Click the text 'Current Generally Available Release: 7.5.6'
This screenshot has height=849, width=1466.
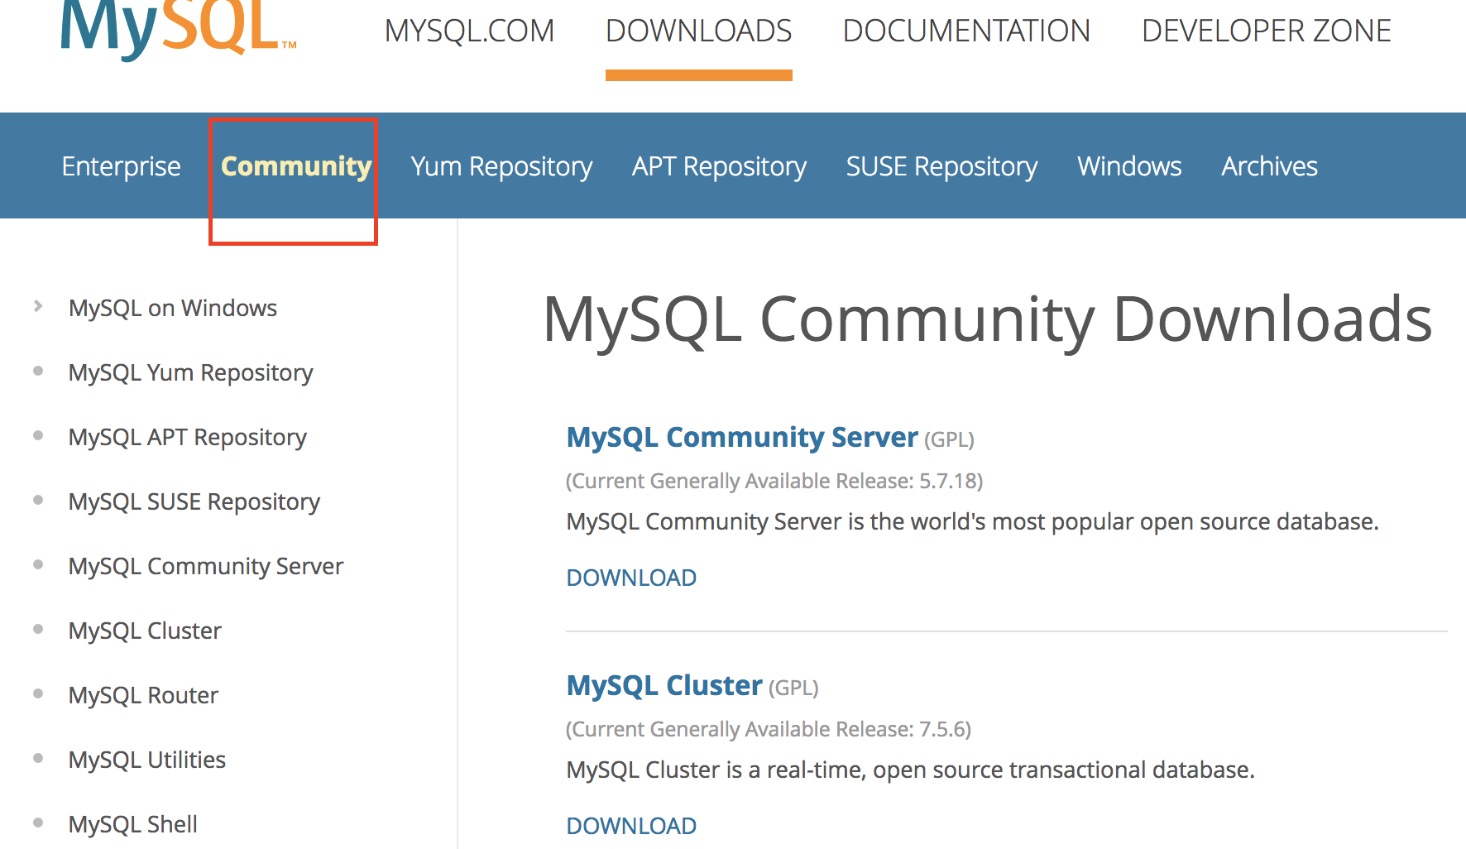tap(769, 729)
